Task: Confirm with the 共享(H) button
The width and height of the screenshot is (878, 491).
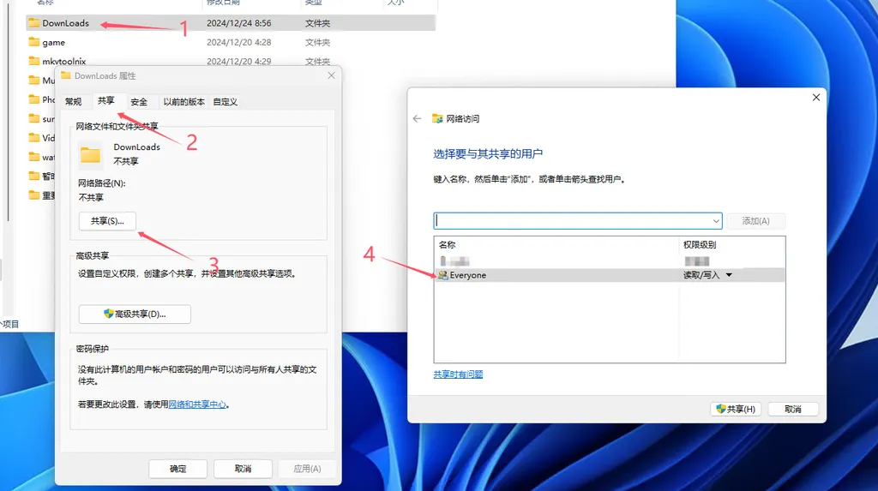Action: coord(736,410)
